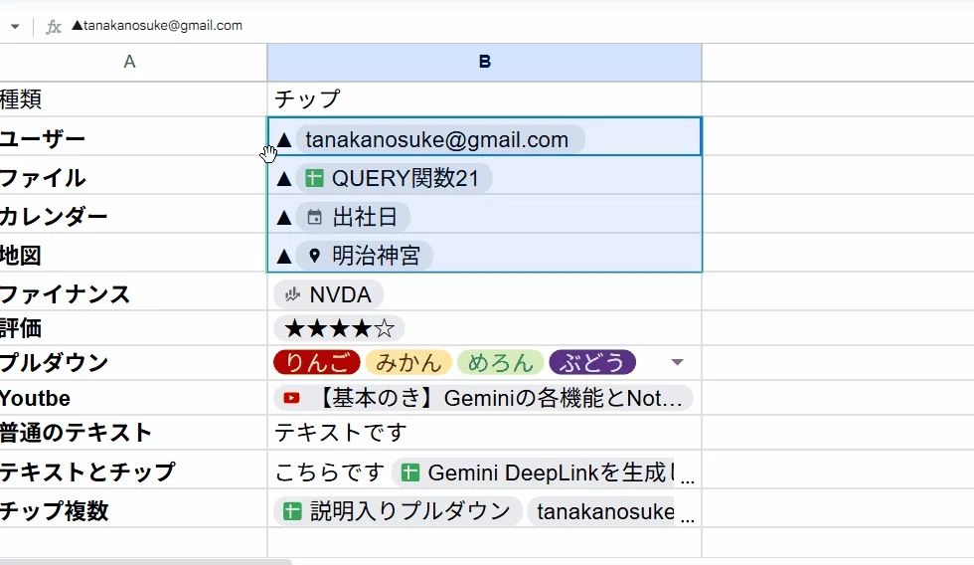This screenshot has height=565, width=974.
Task: Click the formula bar email text
Action: (x=157, y=26)
